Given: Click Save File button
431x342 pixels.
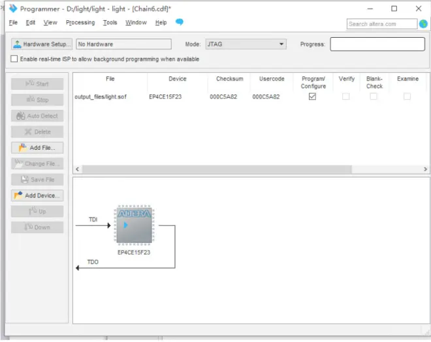Looking at the screenshot, I should 37,179.
